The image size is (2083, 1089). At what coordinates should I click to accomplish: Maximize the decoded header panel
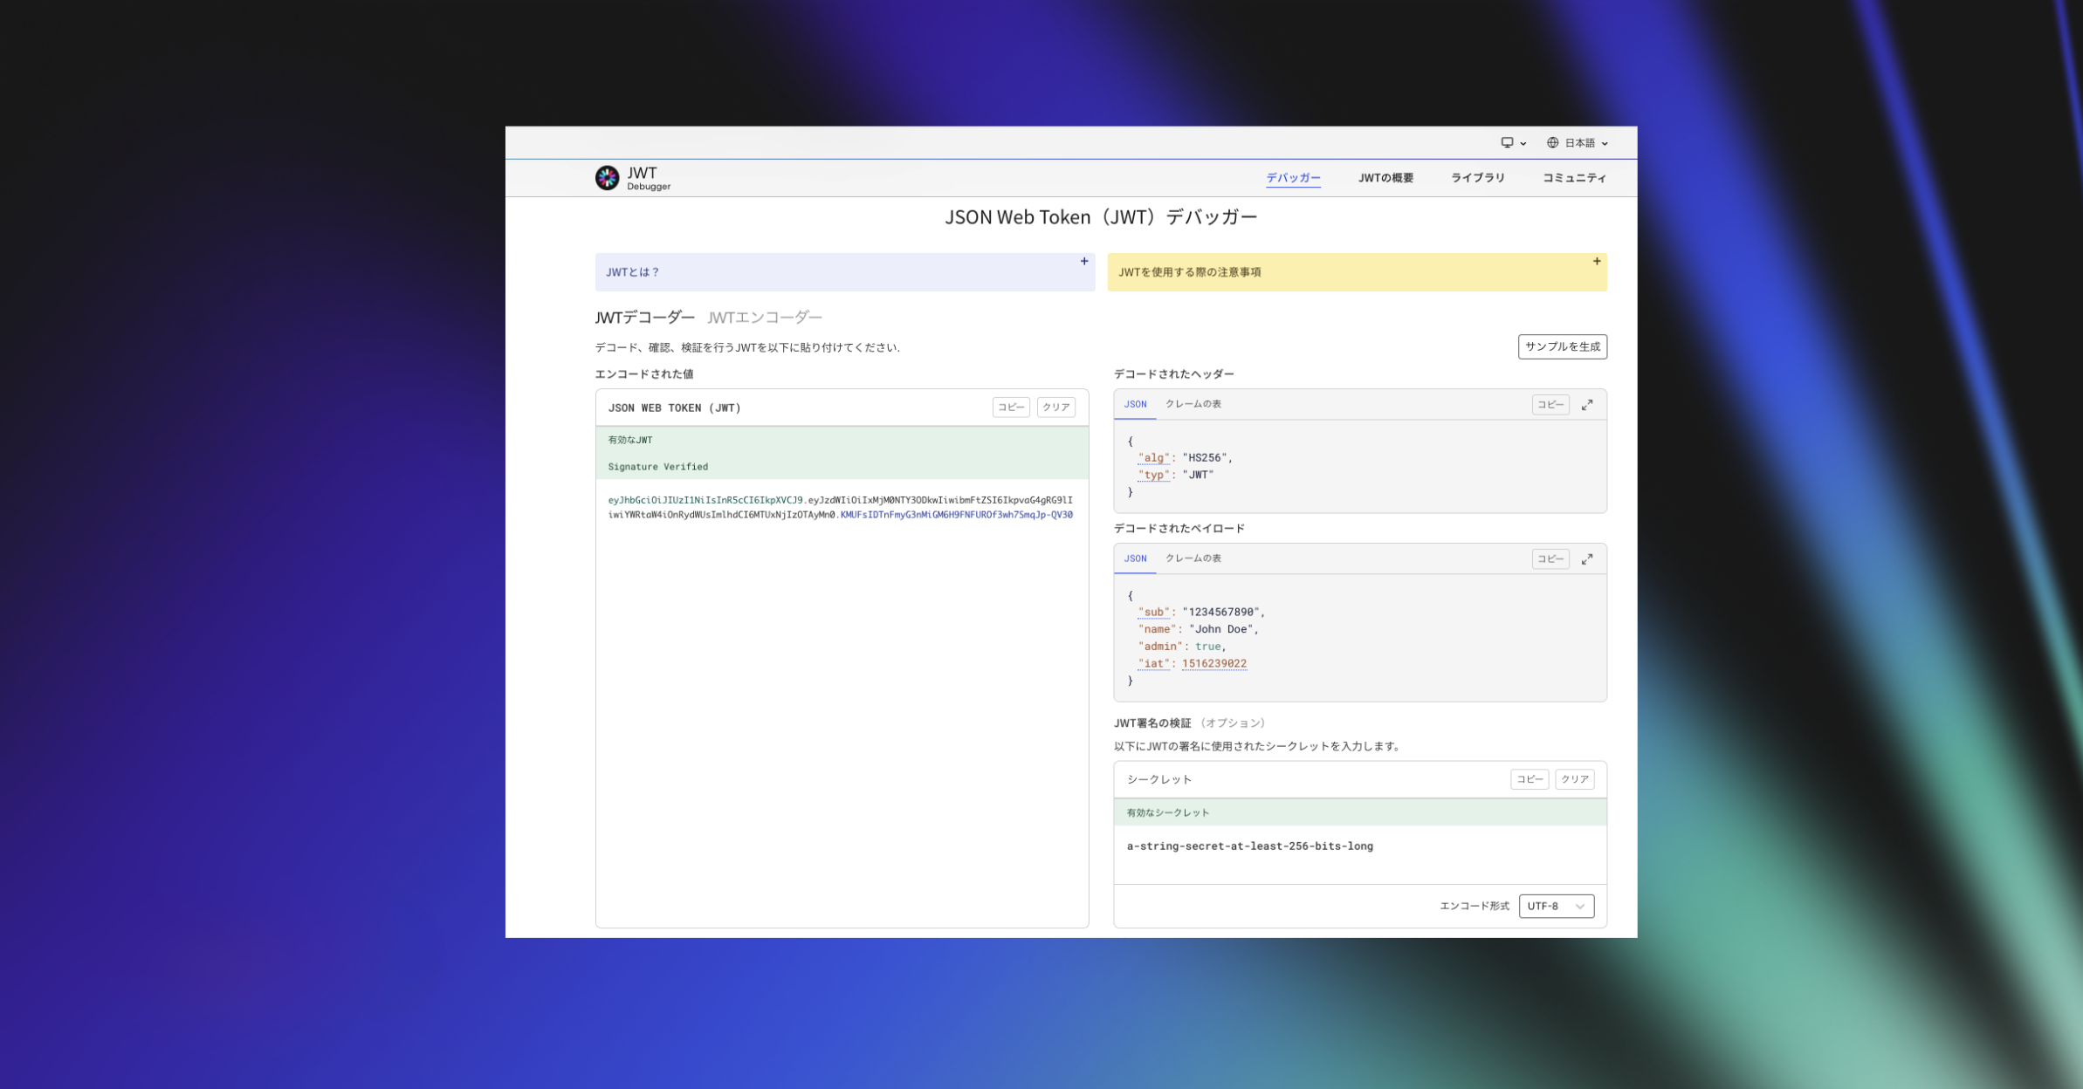tap(1586, 405)
